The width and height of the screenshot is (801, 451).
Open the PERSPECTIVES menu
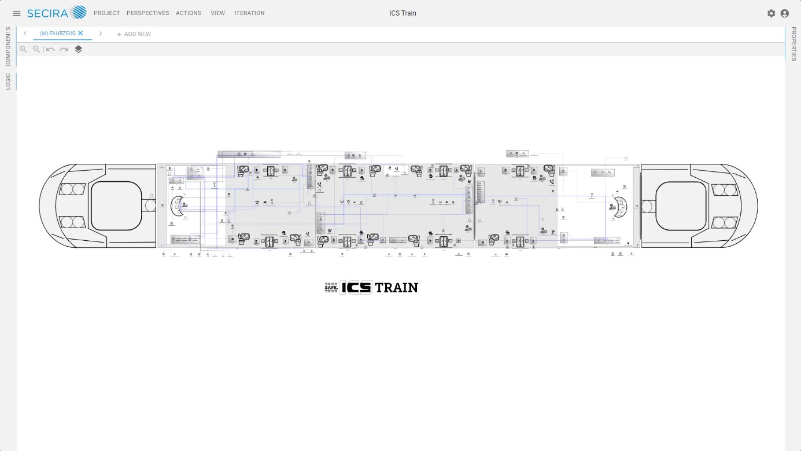coord(148,13)
